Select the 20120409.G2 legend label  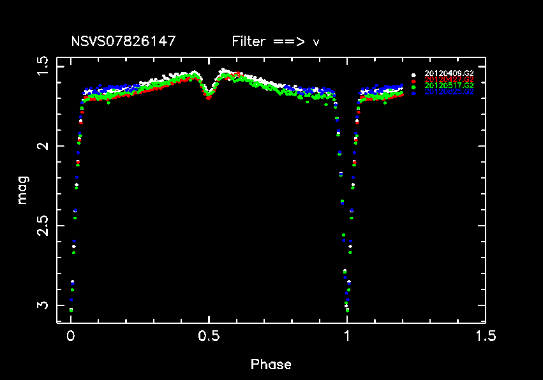point(449,74)
